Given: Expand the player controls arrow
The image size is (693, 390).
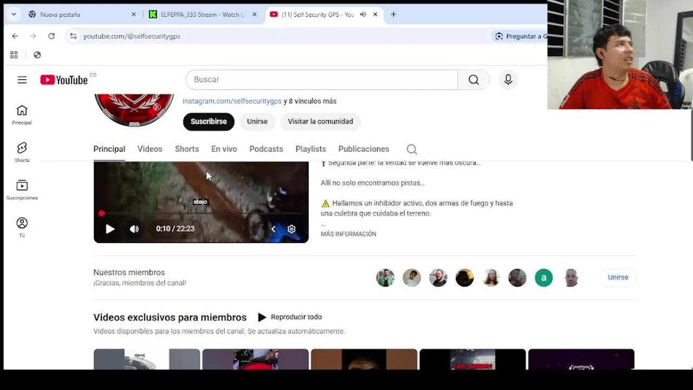Looking at the screenshot, I should pyautogui.click(x=273, y=229).
